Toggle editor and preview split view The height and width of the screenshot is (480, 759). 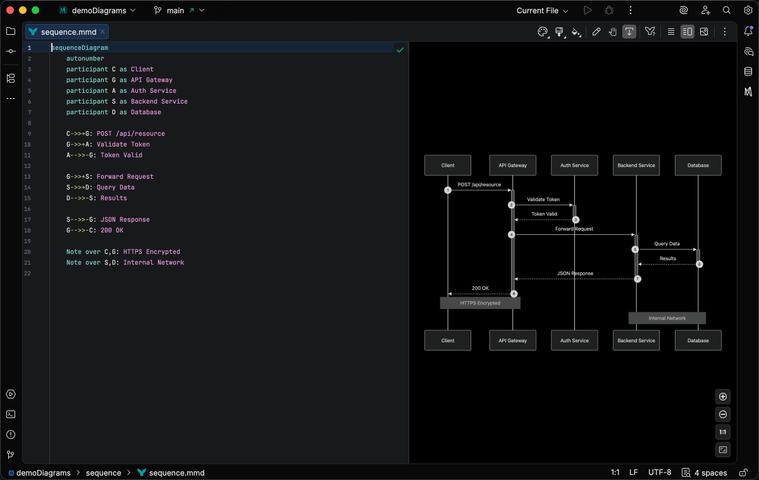(688, 32)
